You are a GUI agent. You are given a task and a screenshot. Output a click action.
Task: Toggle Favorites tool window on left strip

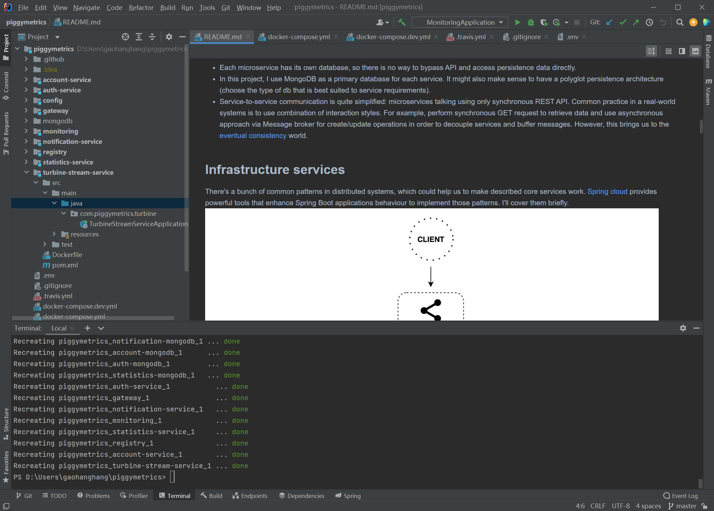tap(6, 467)
